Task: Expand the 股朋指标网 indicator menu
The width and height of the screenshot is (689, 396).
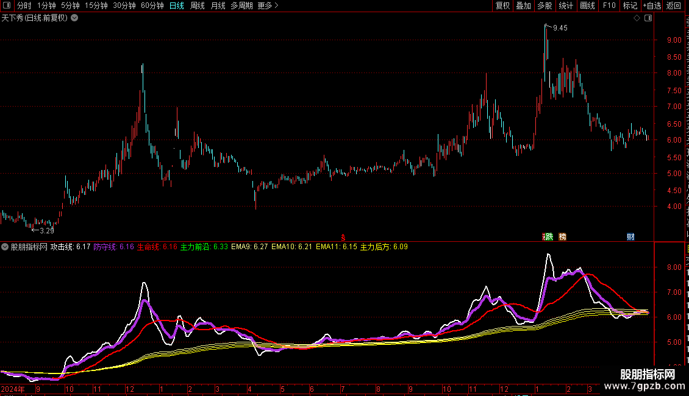Action: click(x=5, y=247)
